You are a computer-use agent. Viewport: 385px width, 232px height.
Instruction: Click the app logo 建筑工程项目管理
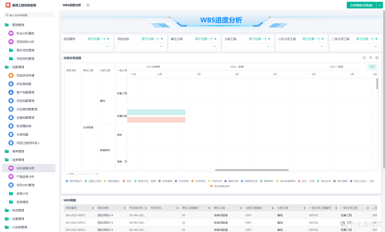pos(8,5)
